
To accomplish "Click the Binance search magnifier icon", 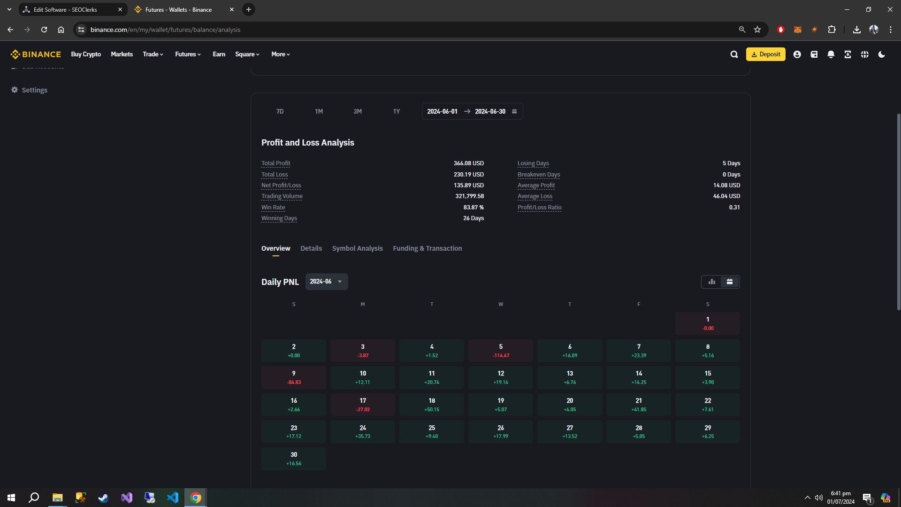I will [734, 54].
